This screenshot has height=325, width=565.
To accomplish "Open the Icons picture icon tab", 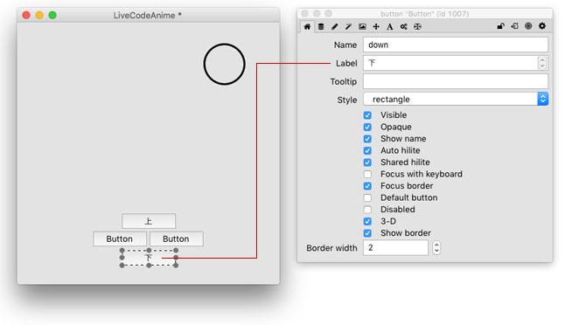I will click(x=362, y=26).
